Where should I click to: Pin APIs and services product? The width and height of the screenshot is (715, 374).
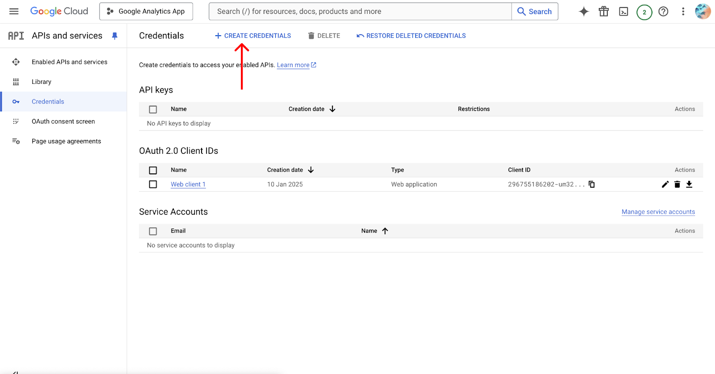(115, 36)
